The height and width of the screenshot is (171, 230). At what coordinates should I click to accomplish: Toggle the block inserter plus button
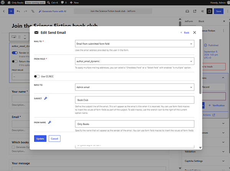tap(11, 11)
